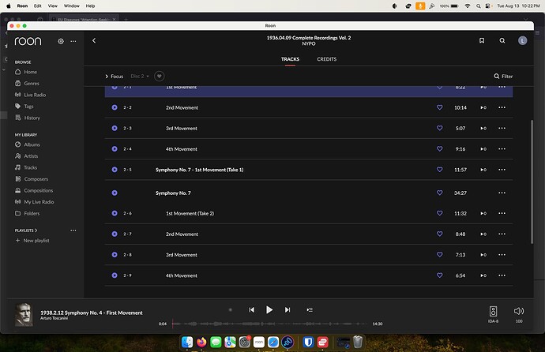Click the Filter button

coord(503,77)
